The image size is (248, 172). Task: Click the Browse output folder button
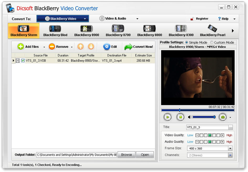[126, 155]
